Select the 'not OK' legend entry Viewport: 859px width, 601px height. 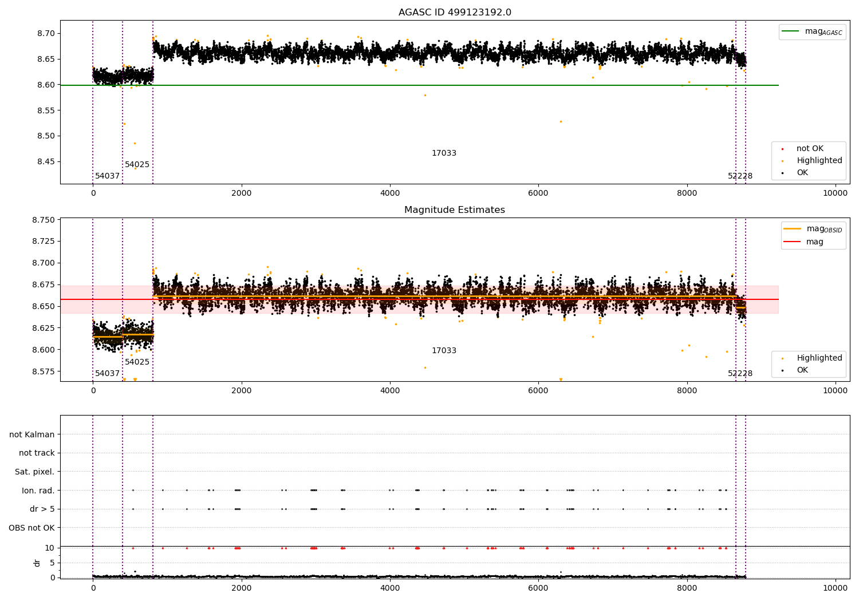pos(810,149)
